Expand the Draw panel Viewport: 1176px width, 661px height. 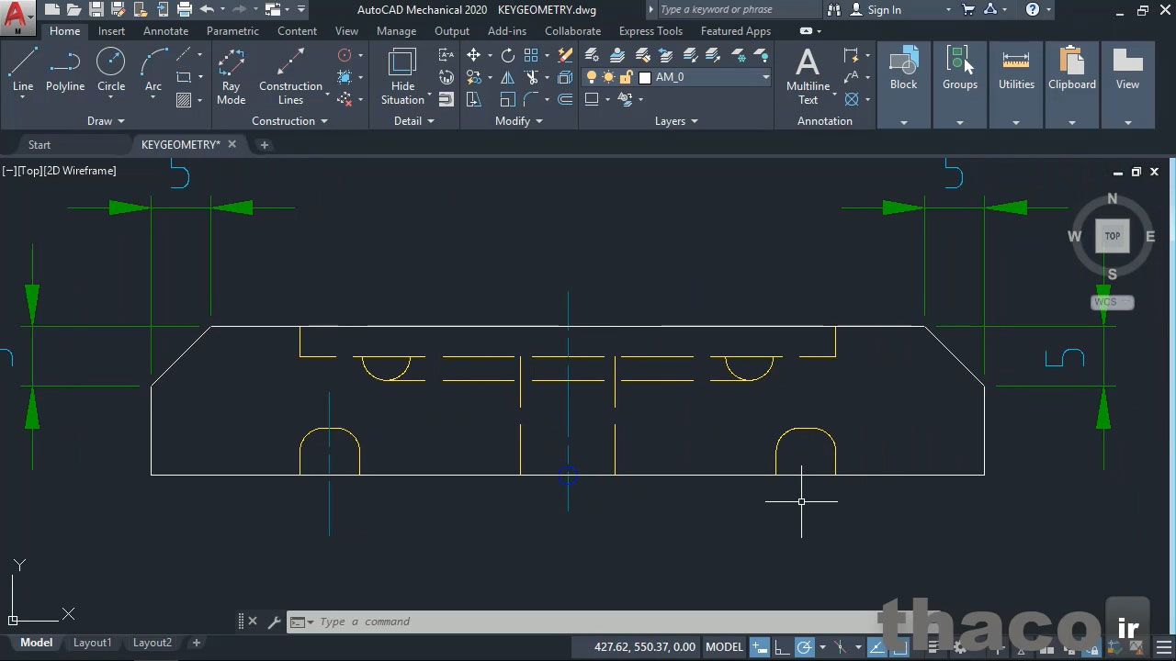coord(106,121)
